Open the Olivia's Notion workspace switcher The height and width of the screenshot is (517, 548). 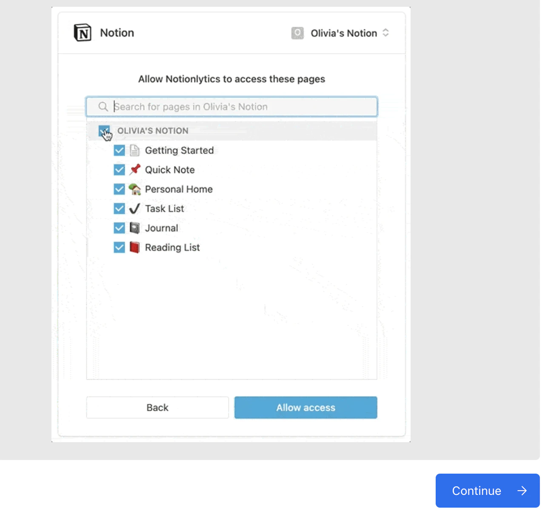pyautogui.click(x=340, y=33)
